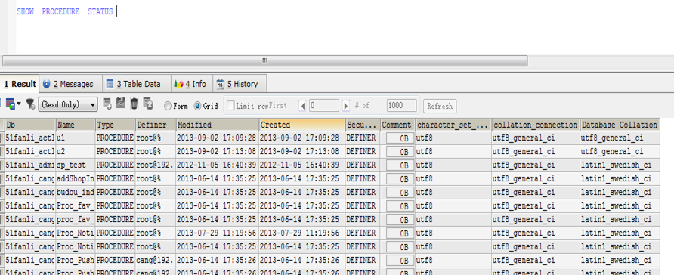Select the u2 name cell
674x275 pixels.
point(76,151)
